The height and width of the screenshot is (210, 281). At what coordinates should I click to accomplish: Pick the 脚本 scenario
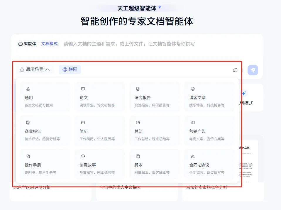point(155,164)
